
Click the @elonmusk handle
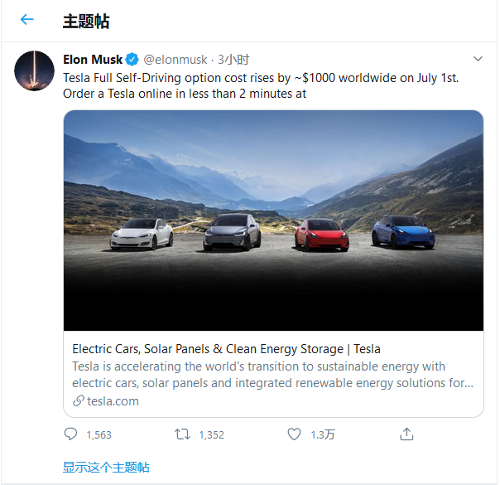pyautogui.click(x=175, y=60)
